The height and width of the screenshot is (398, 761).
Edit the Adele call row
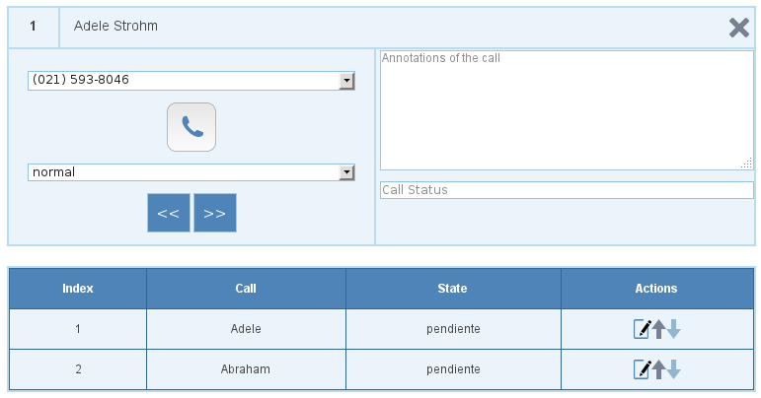(x=642, y=329)
